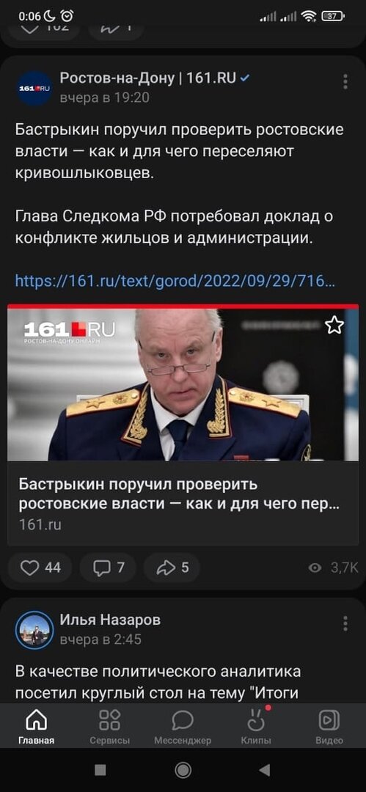Open Илья Назаров profile name
Viewport: 366px width, 792px height.
[110, 620]
